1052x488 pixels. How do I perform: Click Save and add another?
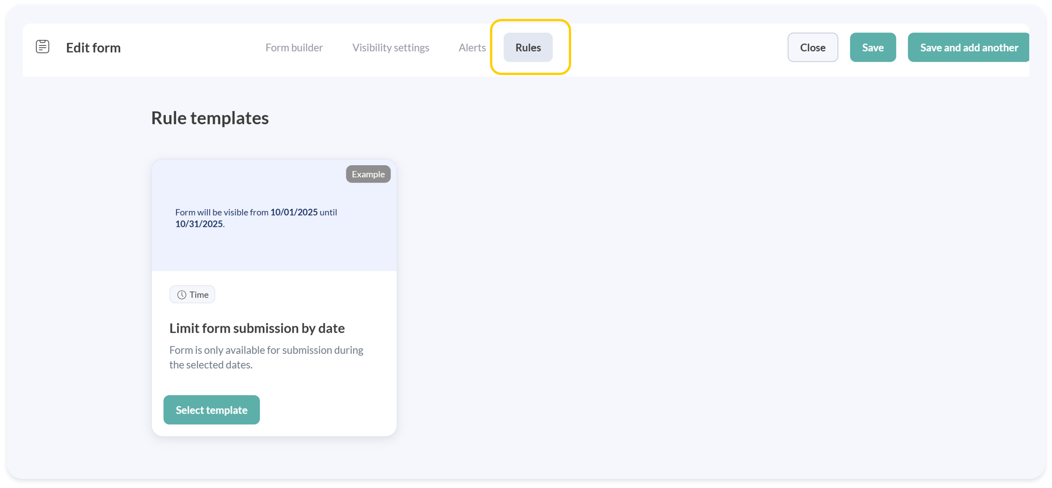point(968,47)
